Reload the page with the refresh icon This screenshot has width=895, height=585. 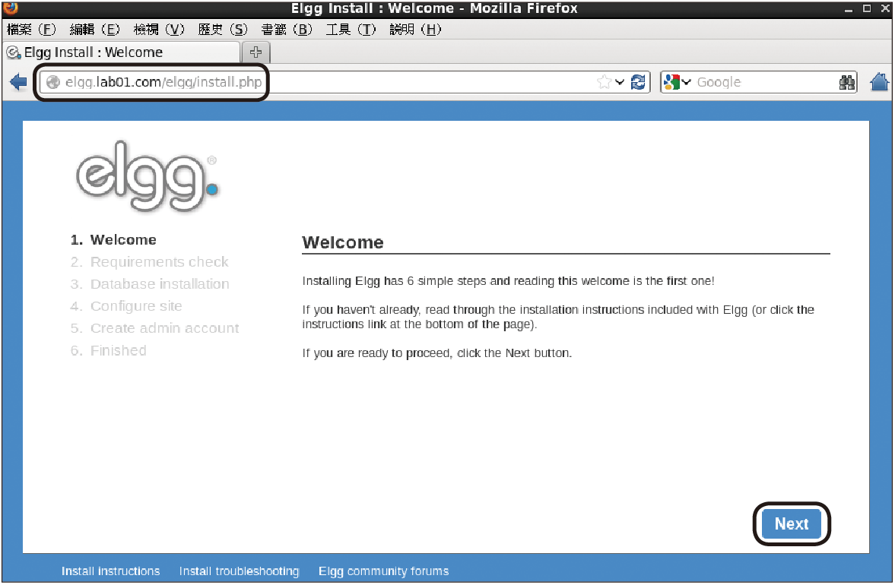[638, 82]
